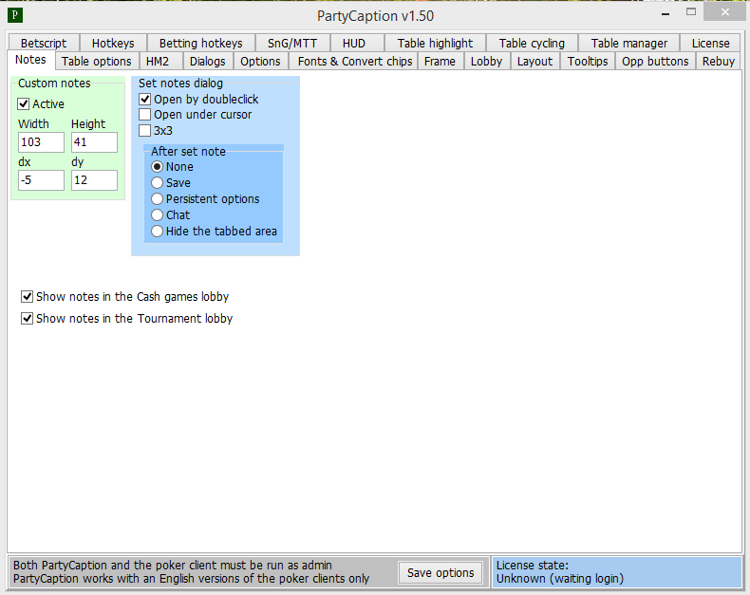Open Fonts & Convert chips tab
This screenshot has height=595, width=750.
tap(355, 62)
